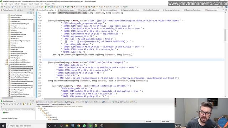The width and height of the screenshot is (228, 128).
Task: Open WhatsApp from the taskbar
Action: (84, 126)
